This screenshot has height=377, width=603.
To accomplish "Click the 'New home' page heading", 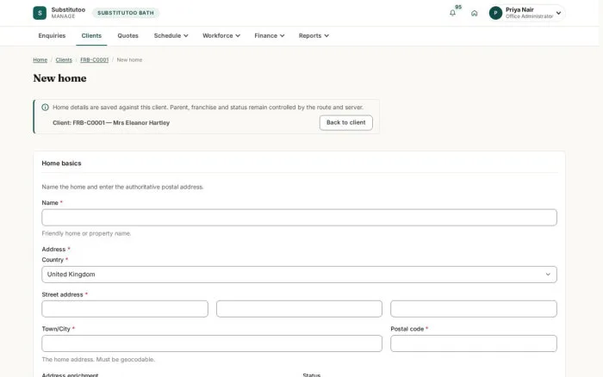I will [59, 78].
